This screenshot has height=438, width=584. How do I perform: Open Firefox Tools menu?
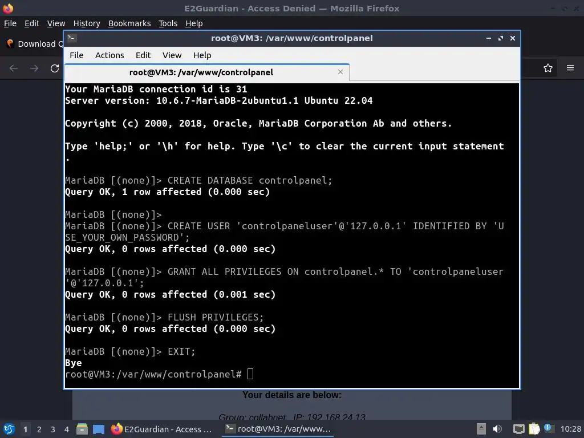click(168, 23)
